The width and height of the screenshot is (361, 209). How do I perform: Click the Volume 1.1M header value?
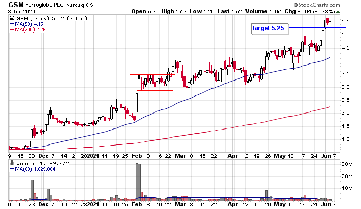click(x=264, y=11)
